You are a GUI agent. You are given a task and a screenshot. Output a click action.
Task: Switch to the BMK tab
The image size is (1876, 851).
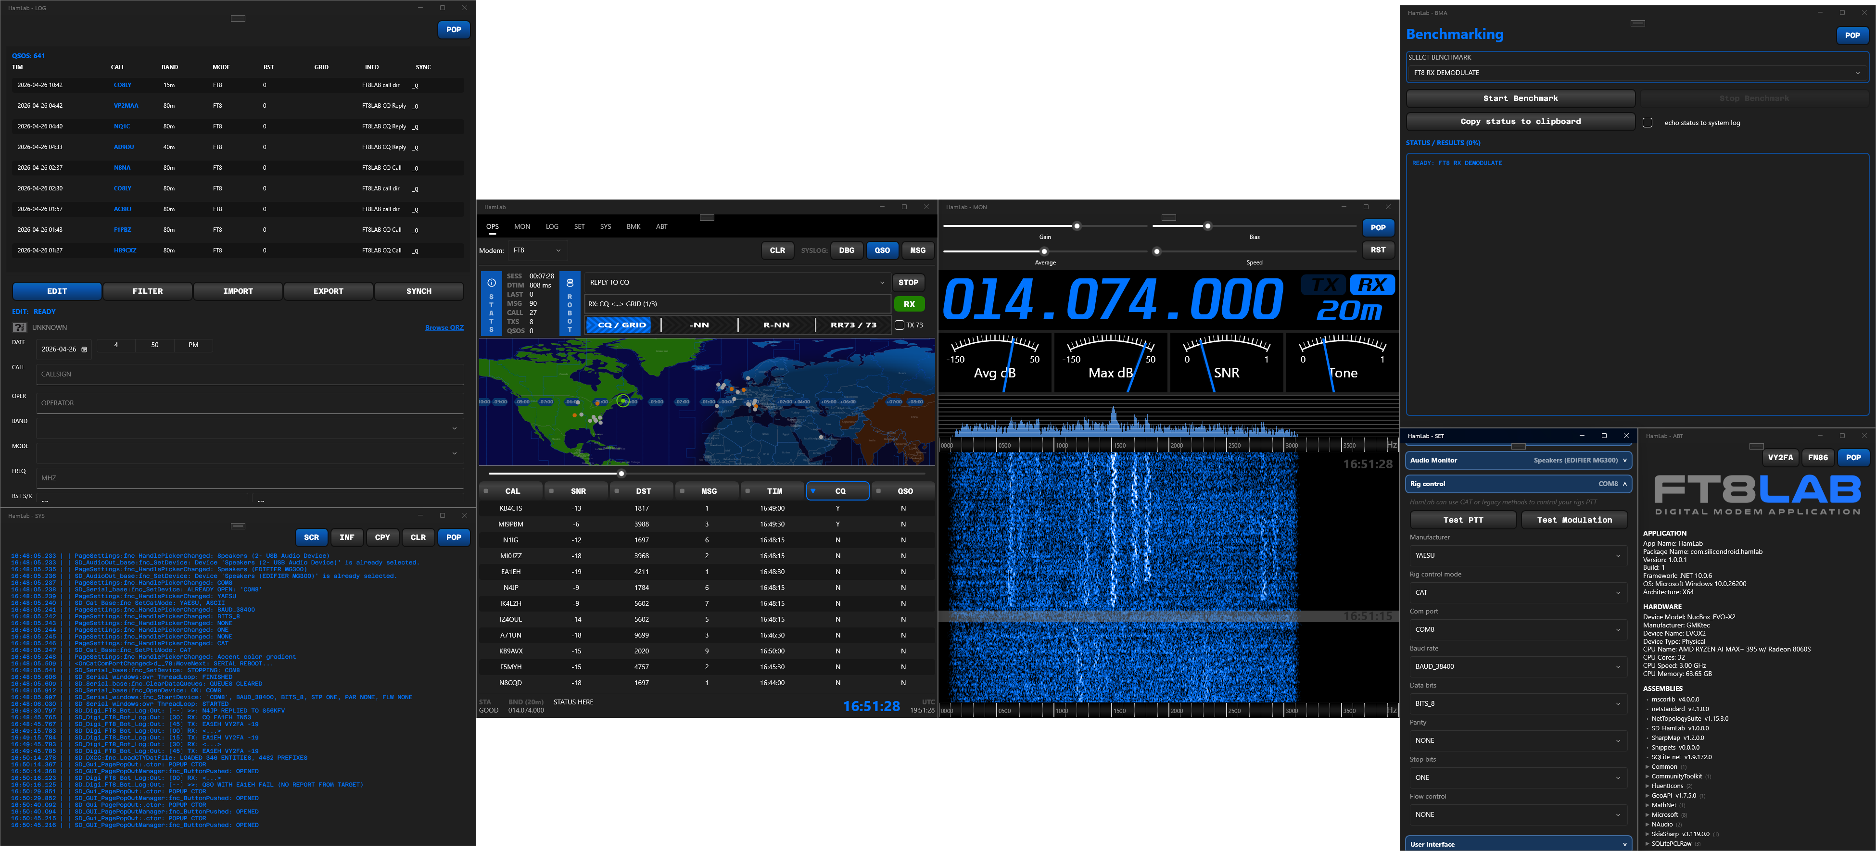634,226
